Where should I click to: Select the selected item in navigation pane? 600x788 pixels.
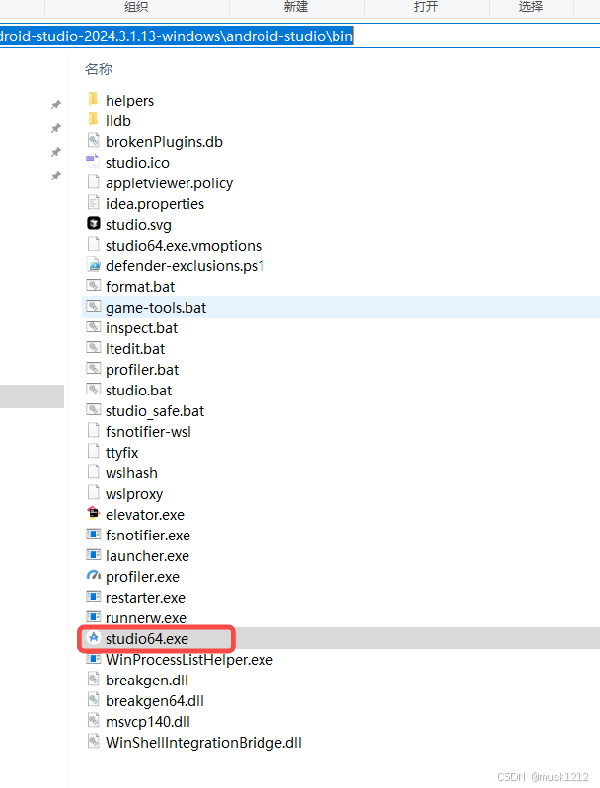tap(32, 396)
